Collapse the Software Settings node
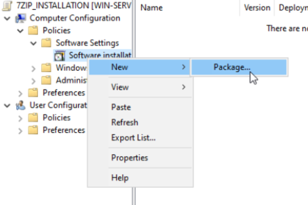The width and height of the screenshot is (308, 205). tap(33, 43)
